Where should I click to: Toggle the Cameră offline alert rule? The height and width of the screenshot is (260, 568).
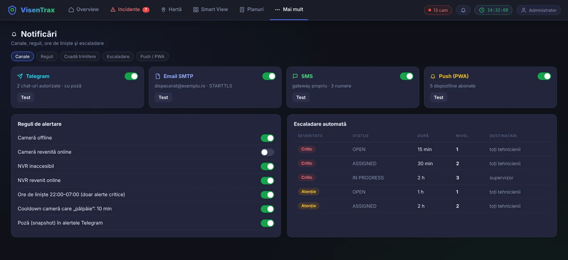pyautogui.click(x=267, y=138)
